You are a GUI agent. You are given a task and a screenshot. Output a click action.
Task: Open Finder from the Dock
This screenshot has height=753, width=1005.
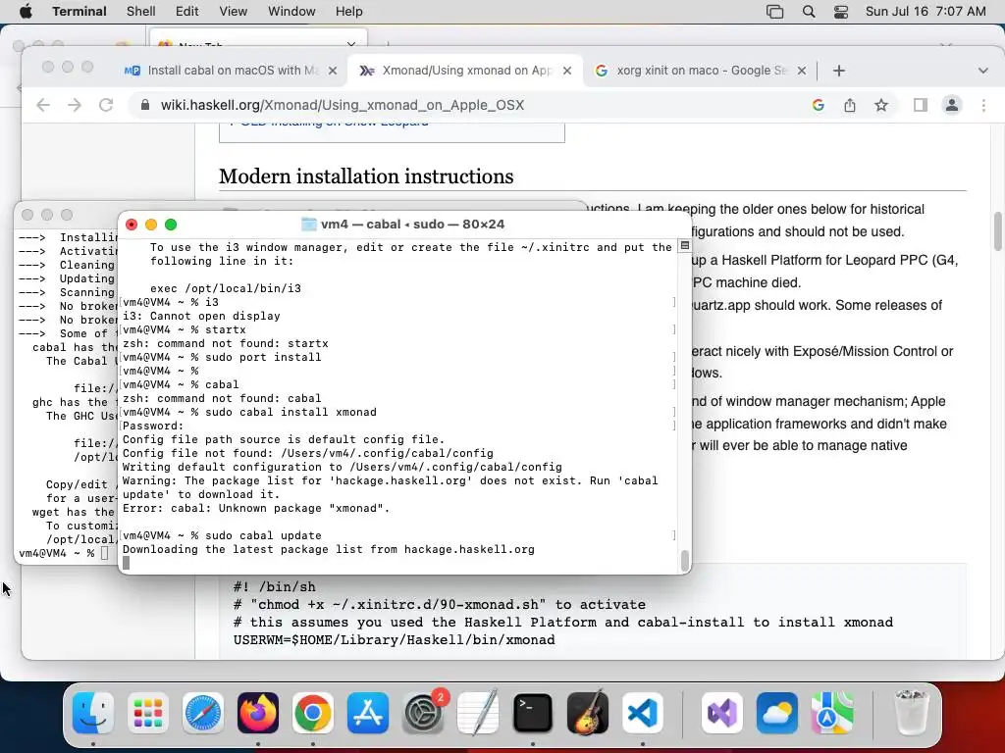(93, 713)
